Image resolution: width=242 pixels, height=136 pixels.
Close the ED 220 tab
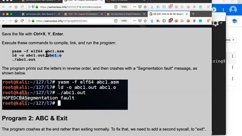tap(187, 14)
